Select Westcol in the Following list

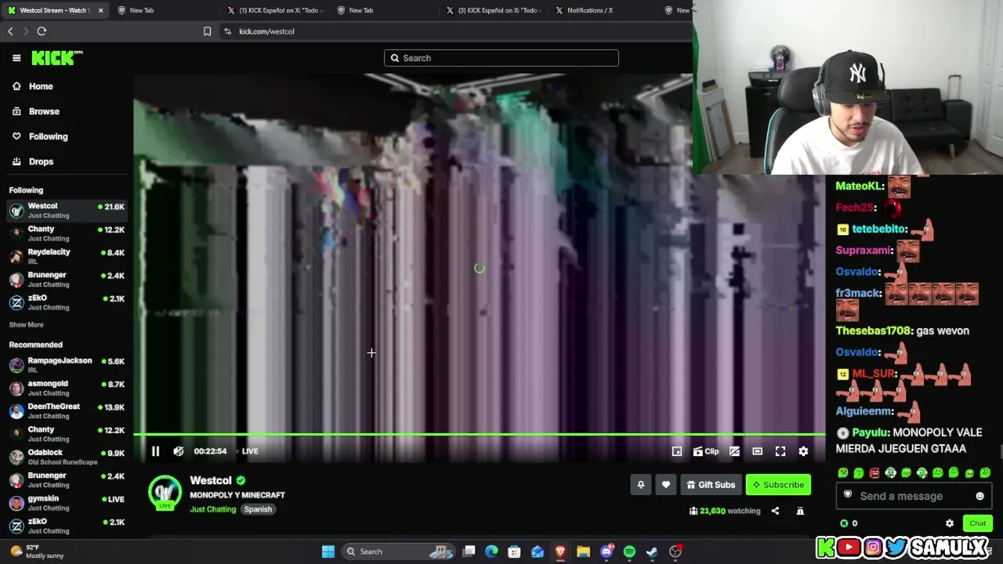click(x=67, y=210)
